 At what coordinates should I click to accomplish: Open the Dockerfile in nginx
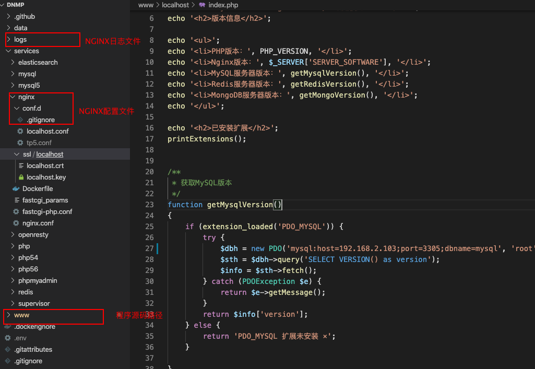coord(38,188)
